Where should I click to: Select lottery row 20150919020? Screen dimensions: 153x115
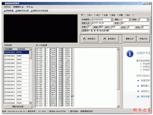click(17, 63)
